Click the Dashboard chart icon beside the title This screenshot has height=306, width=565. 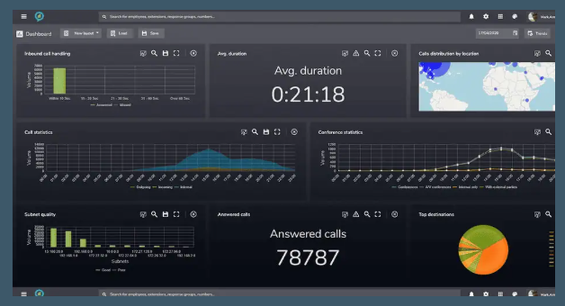(x=19, y=34)
